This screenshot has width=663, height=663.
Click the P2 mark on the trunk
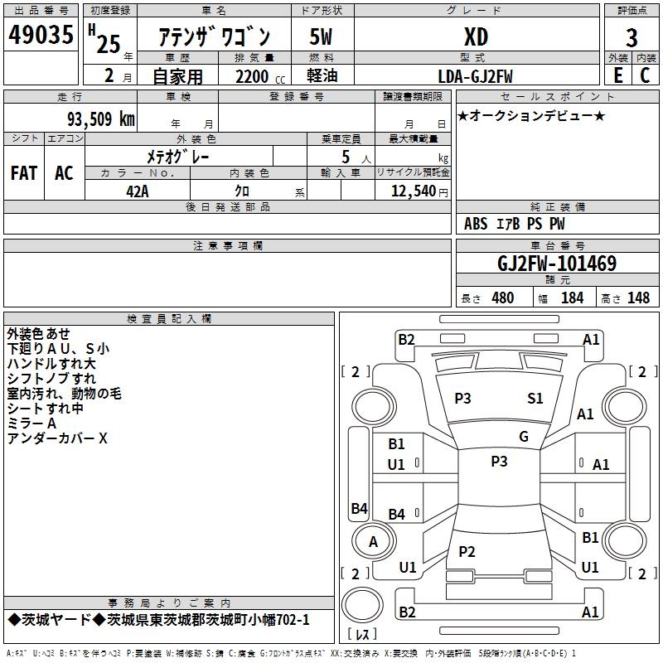click(467, 552)
